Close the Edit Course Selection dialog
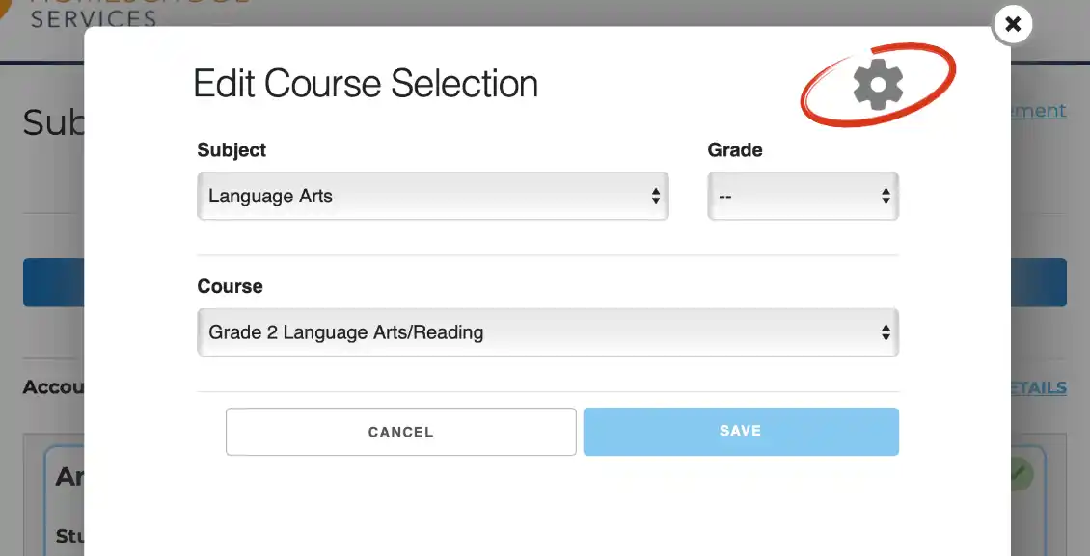 click(1013, 25)
